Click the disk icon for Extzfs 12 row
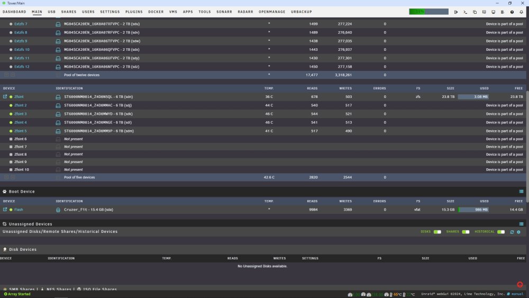 (58, 67)
